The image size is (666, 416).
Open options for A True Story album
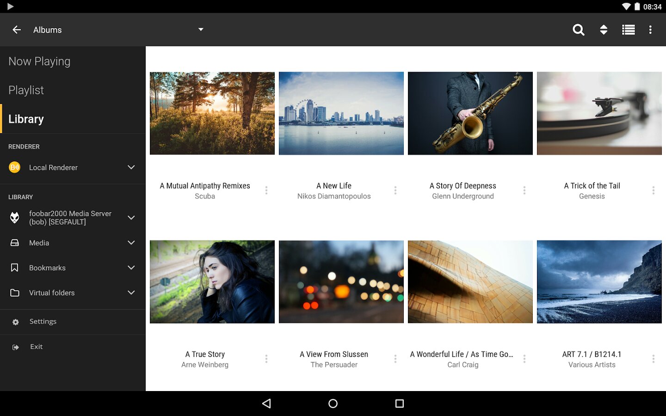(x=266, y=359)
